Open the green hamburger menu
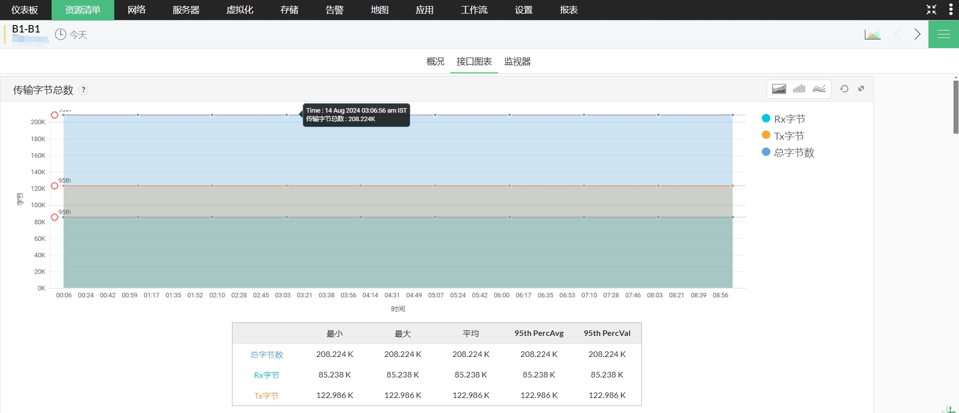 coord(943,34)
